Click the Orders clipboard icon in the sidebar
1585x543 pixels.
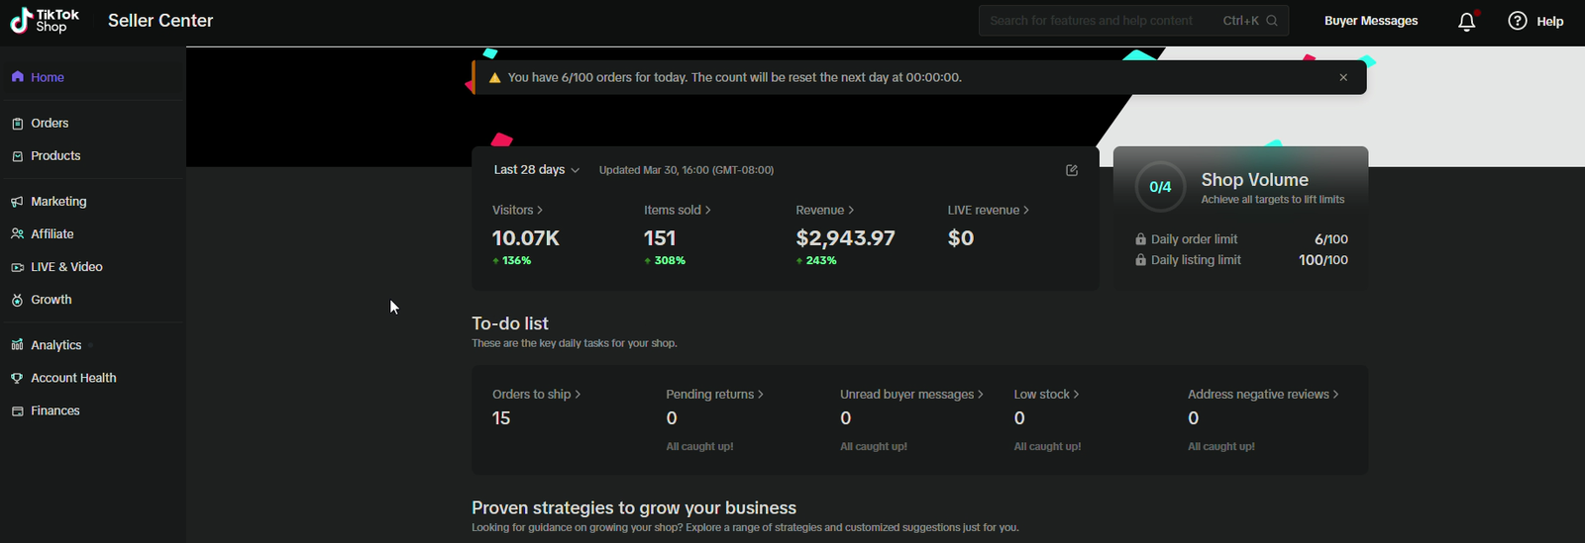tap(17, 124)
